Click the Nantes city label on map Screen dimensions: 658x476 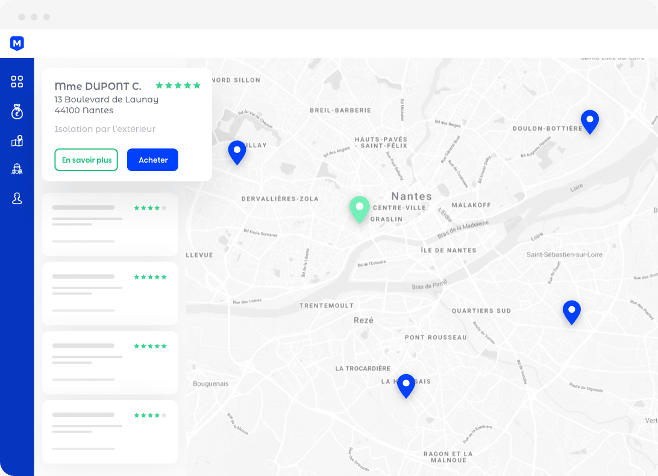click(x=412, y=196)
